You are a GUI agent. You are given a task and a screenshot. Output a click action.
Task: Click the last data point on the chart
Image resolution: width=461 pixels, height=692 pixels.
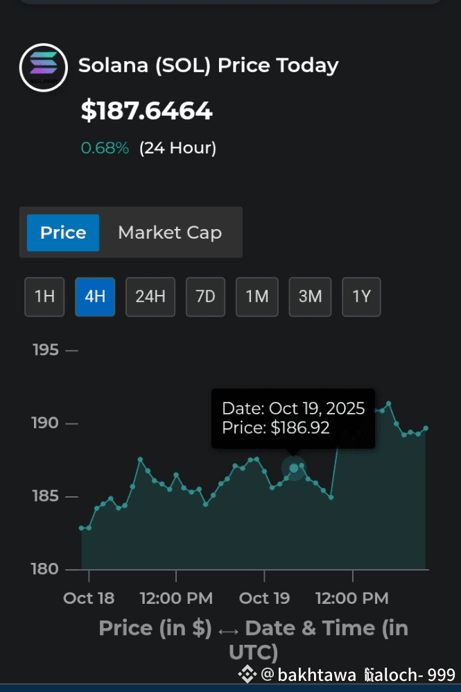(x=426, y=428)
